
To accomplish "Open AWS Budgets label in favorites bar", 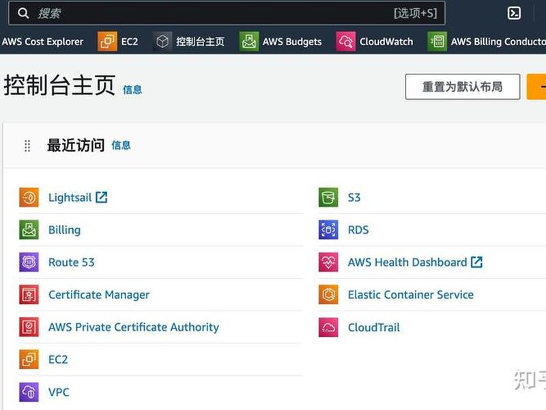I will point(292,42).
